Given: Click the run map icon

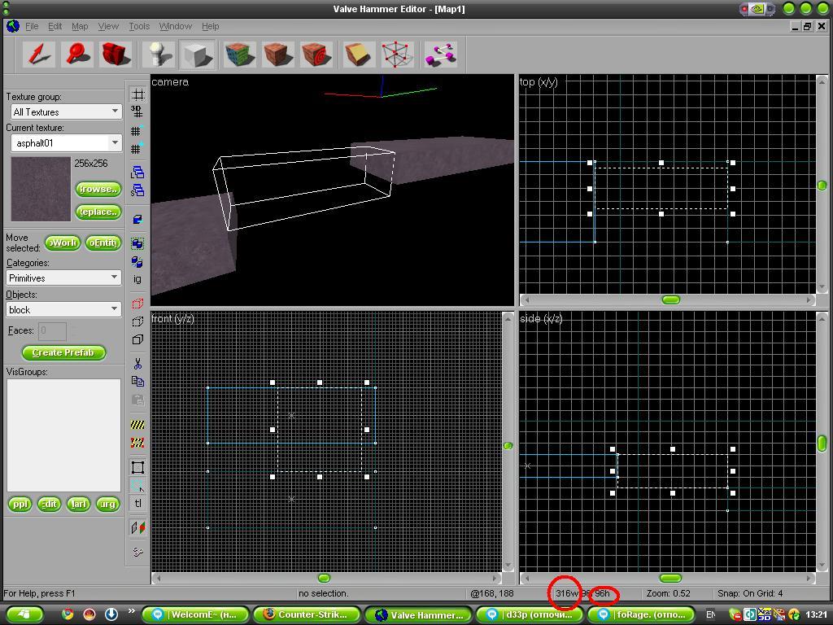Looking at the screenshot, I should [x=137, y=553].
